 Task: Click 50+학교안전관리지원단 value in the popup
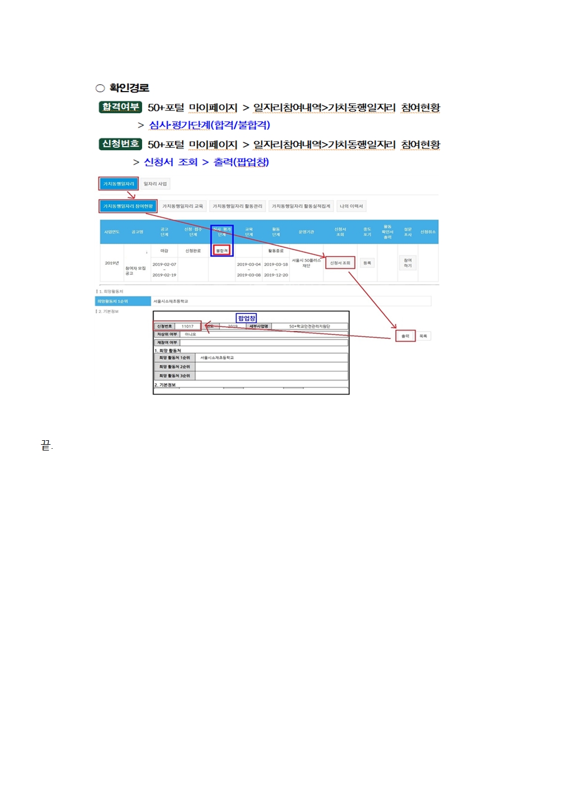tap(310, 326)
